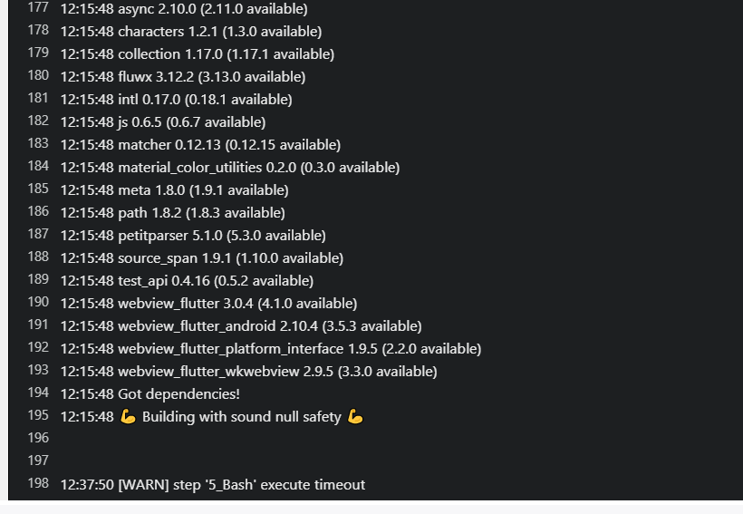Click the js 0.6.5 log line

[163, 122]
